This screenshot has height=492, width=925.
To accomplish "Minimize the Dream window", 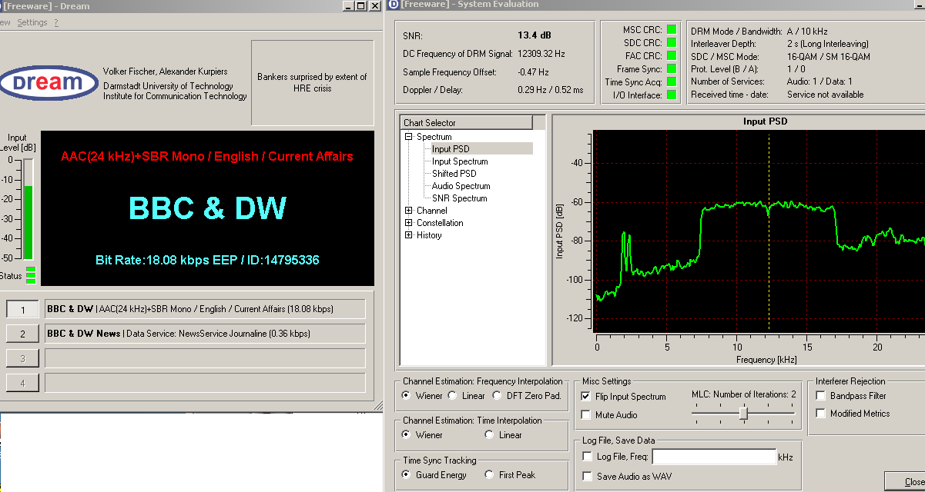I will 349,5.
